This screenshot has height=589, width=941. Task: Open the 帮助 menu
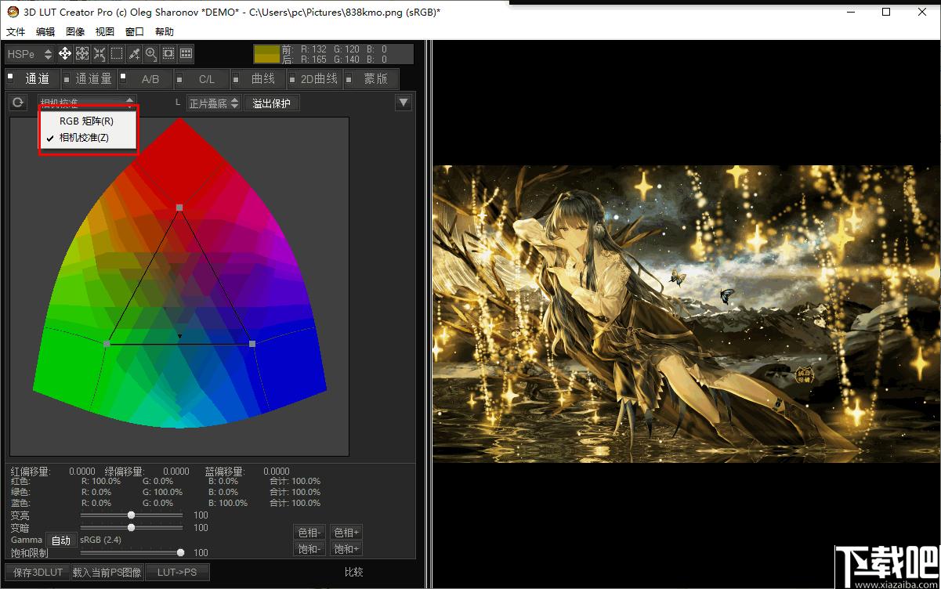click(165, 32)
